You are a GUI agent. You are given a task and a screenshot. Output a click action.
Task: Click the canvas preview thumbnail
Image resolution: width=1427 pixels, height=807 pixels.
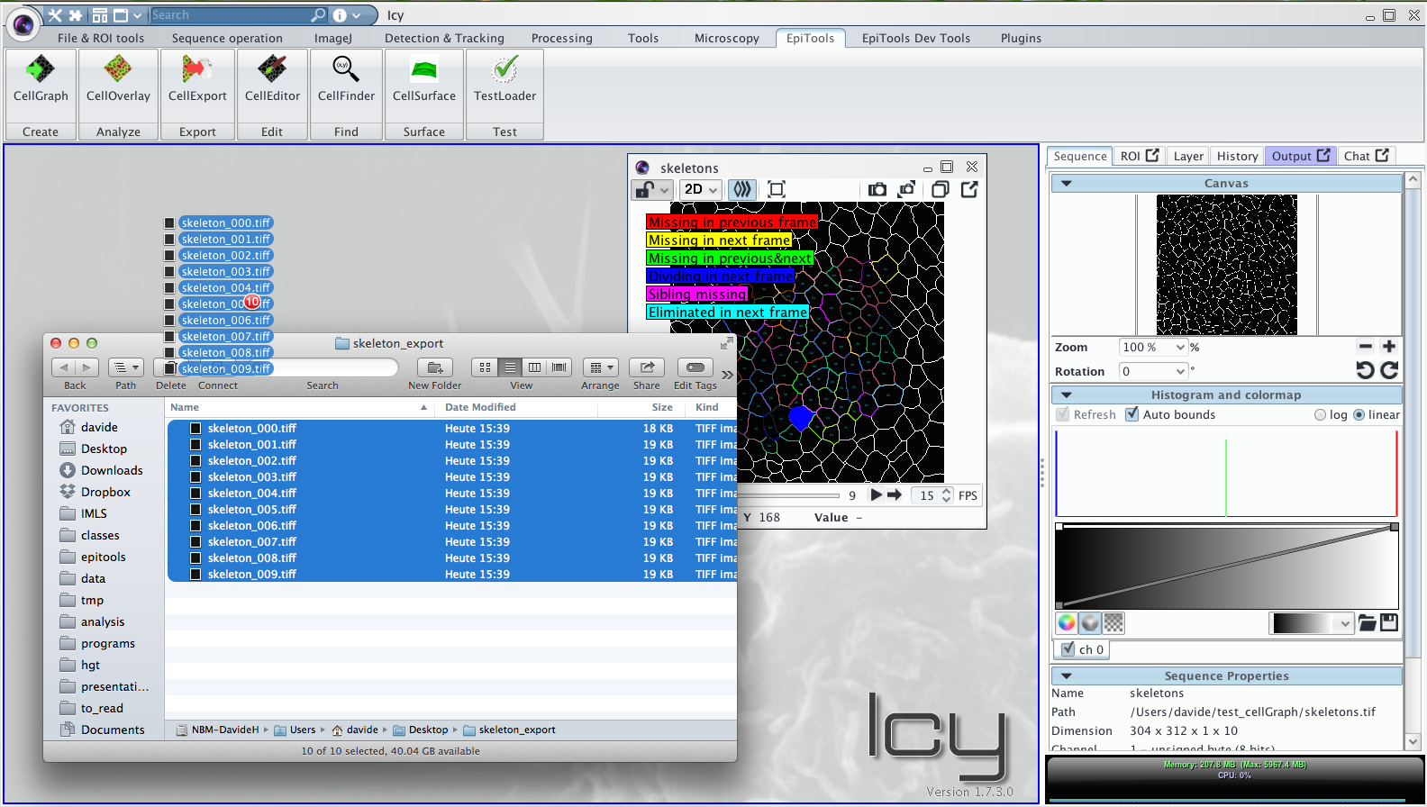(x=1226, y=265)
